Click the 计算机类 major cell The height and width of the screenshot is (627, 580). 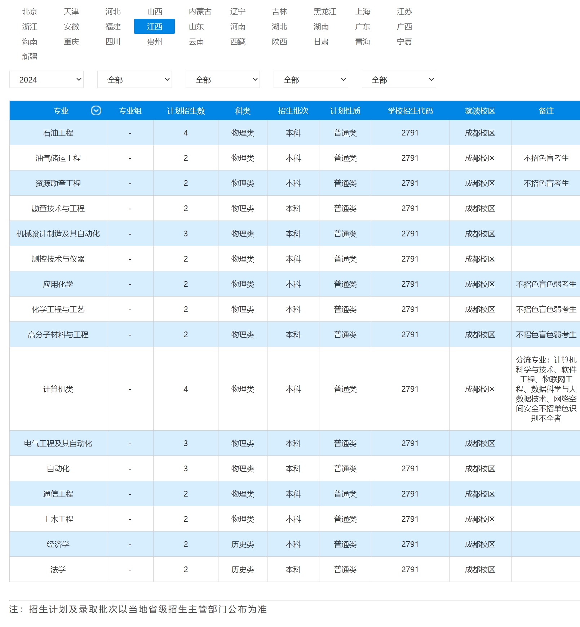(x=58, y=389)
